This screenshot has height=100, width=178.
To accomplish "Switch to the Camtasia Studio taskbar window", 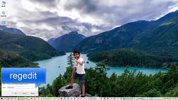I will (129, 99).
